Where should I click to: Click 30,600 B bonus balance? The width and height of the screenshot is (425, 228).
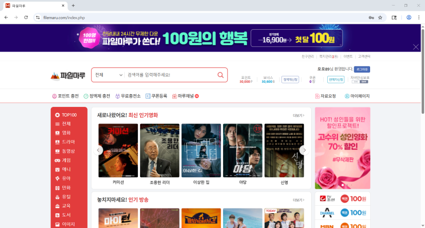coord(268,82)
